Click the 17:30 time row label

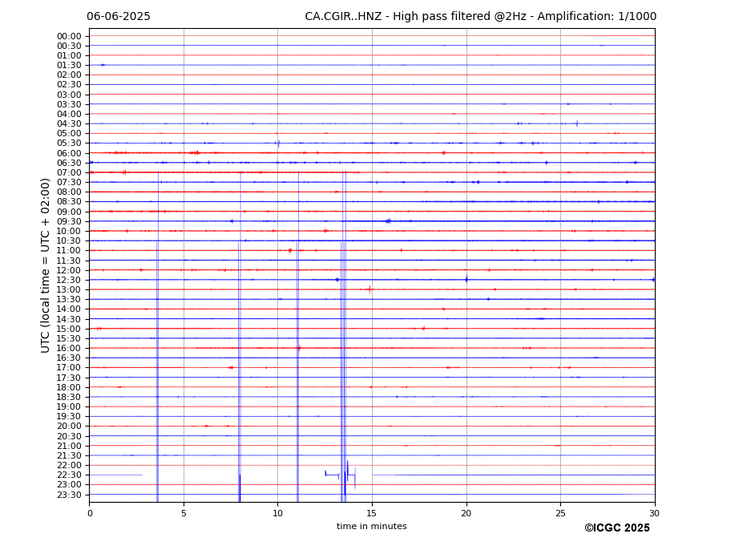pos(69,378)
